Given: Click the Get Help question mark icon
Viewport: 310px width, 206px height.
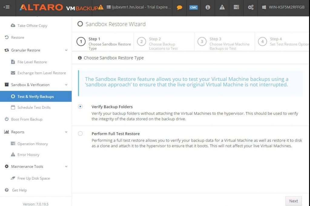Looking at the screenshot, I should (x=7, y=190).
